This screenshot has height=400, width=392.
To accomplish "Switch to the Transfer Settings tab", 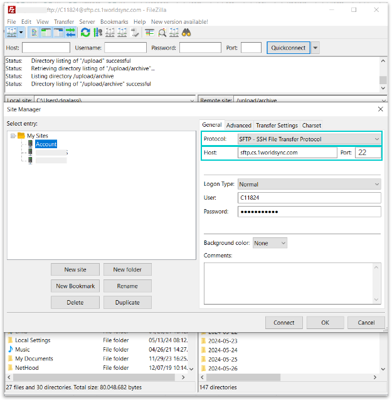I will coord(277,126).
